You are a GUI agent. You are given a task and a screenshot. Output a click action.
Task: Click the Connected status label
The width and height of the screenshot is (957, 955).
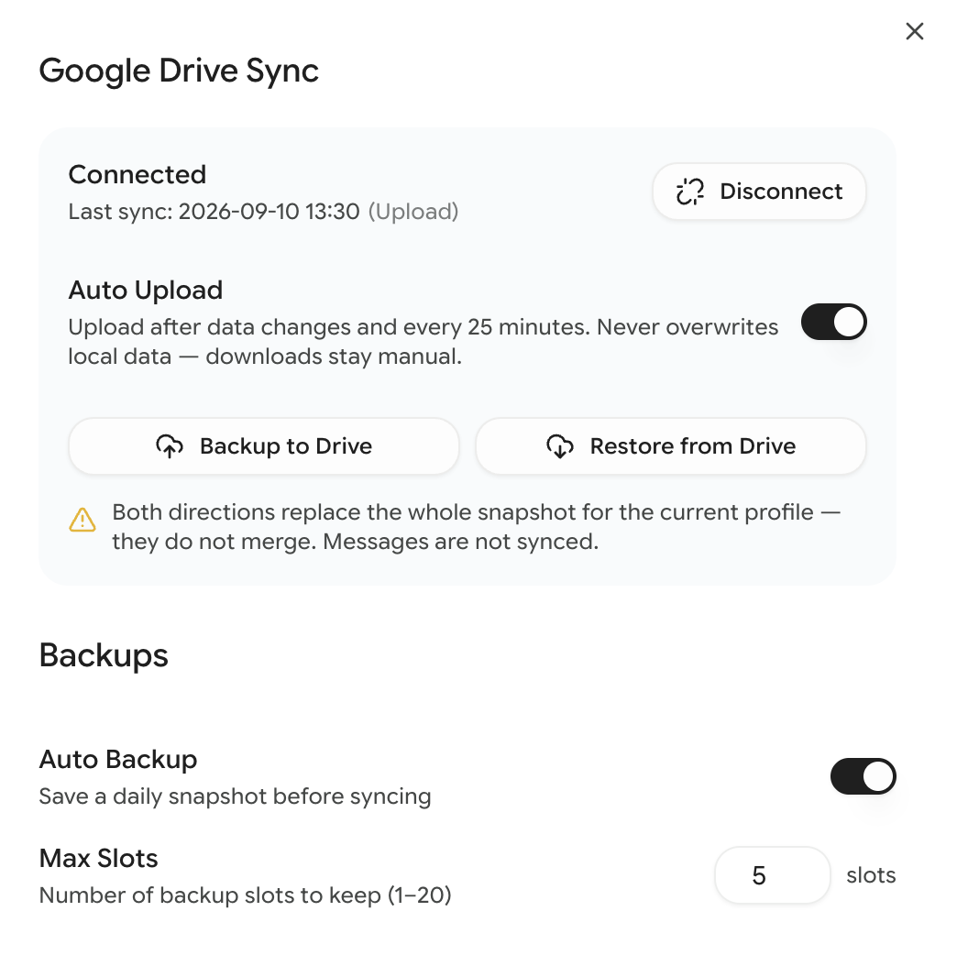[137, 174]
